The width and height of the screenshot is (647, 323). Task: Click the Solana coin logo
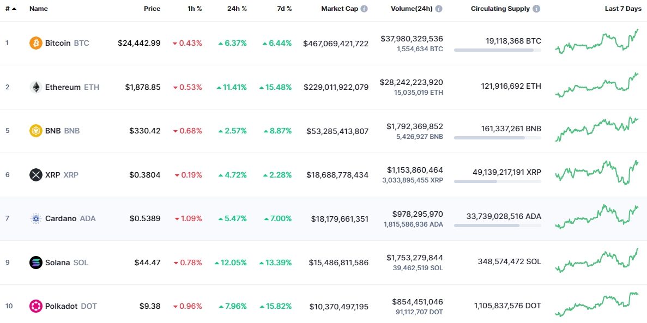(x=36, y=263)
